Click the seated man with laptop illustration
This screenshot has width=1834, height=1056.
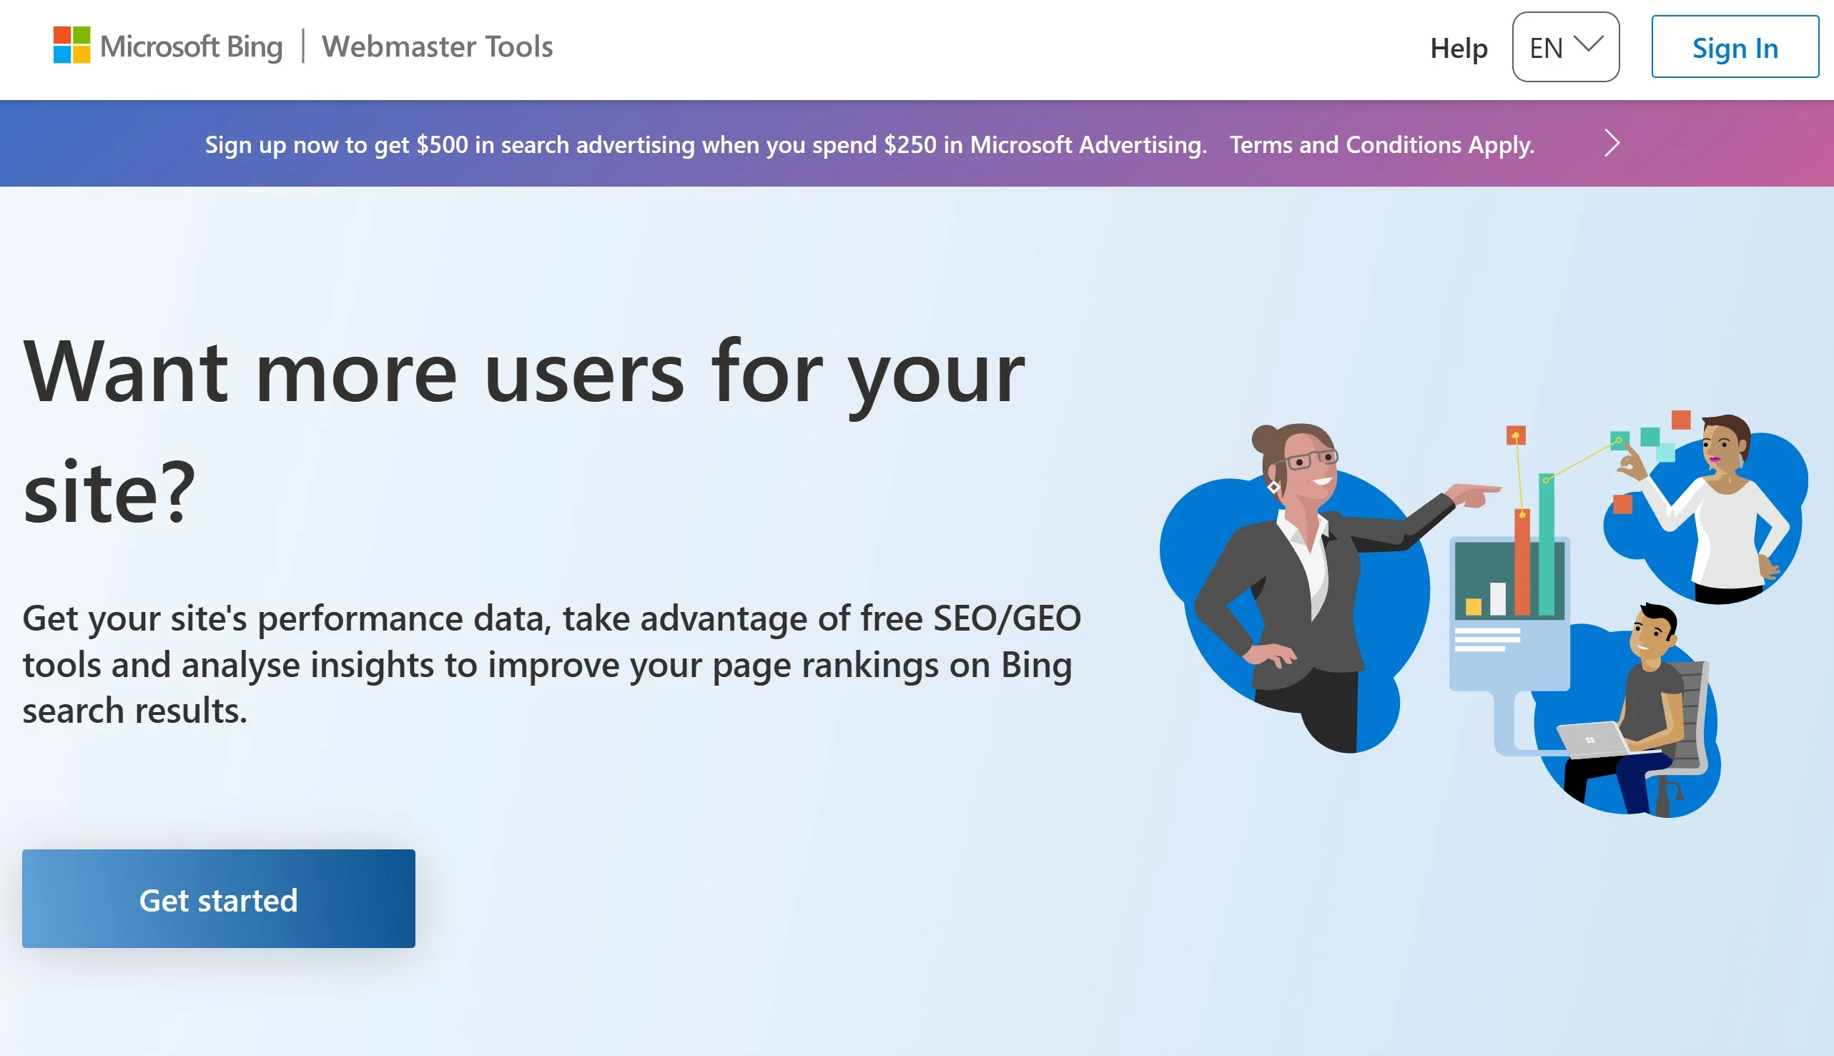coord(1650,704)
